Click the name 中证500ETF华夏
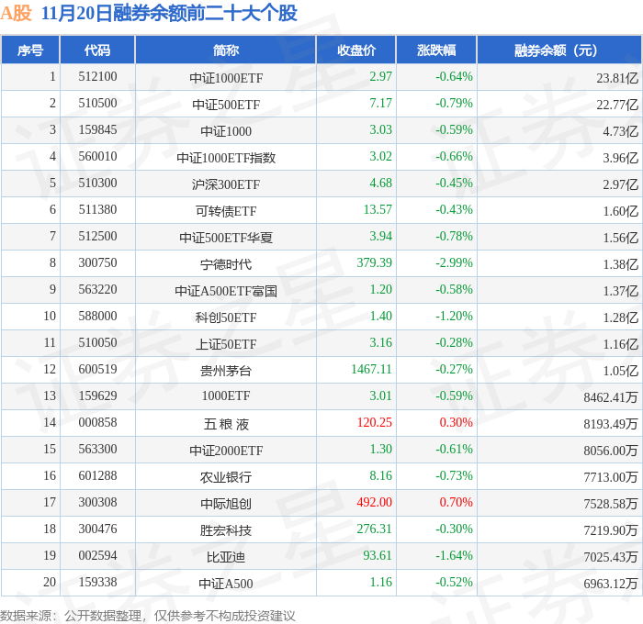Image resolution: width=643 pixels, height=624 pixels. 226,238
